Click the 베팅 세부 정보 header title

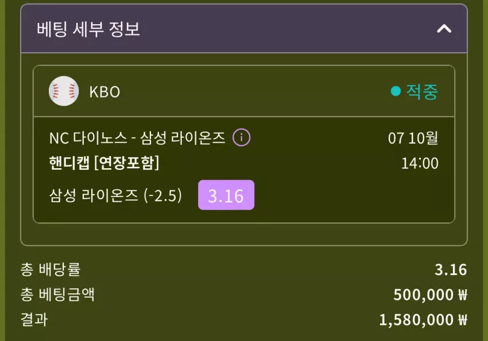(x=88, y=29)
